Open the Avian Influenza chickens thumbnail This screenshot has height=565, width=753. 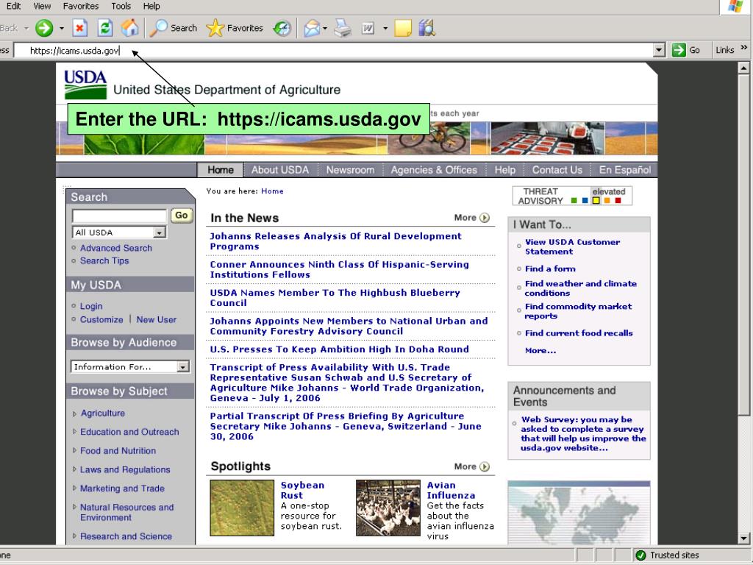(x=388, y=508)
